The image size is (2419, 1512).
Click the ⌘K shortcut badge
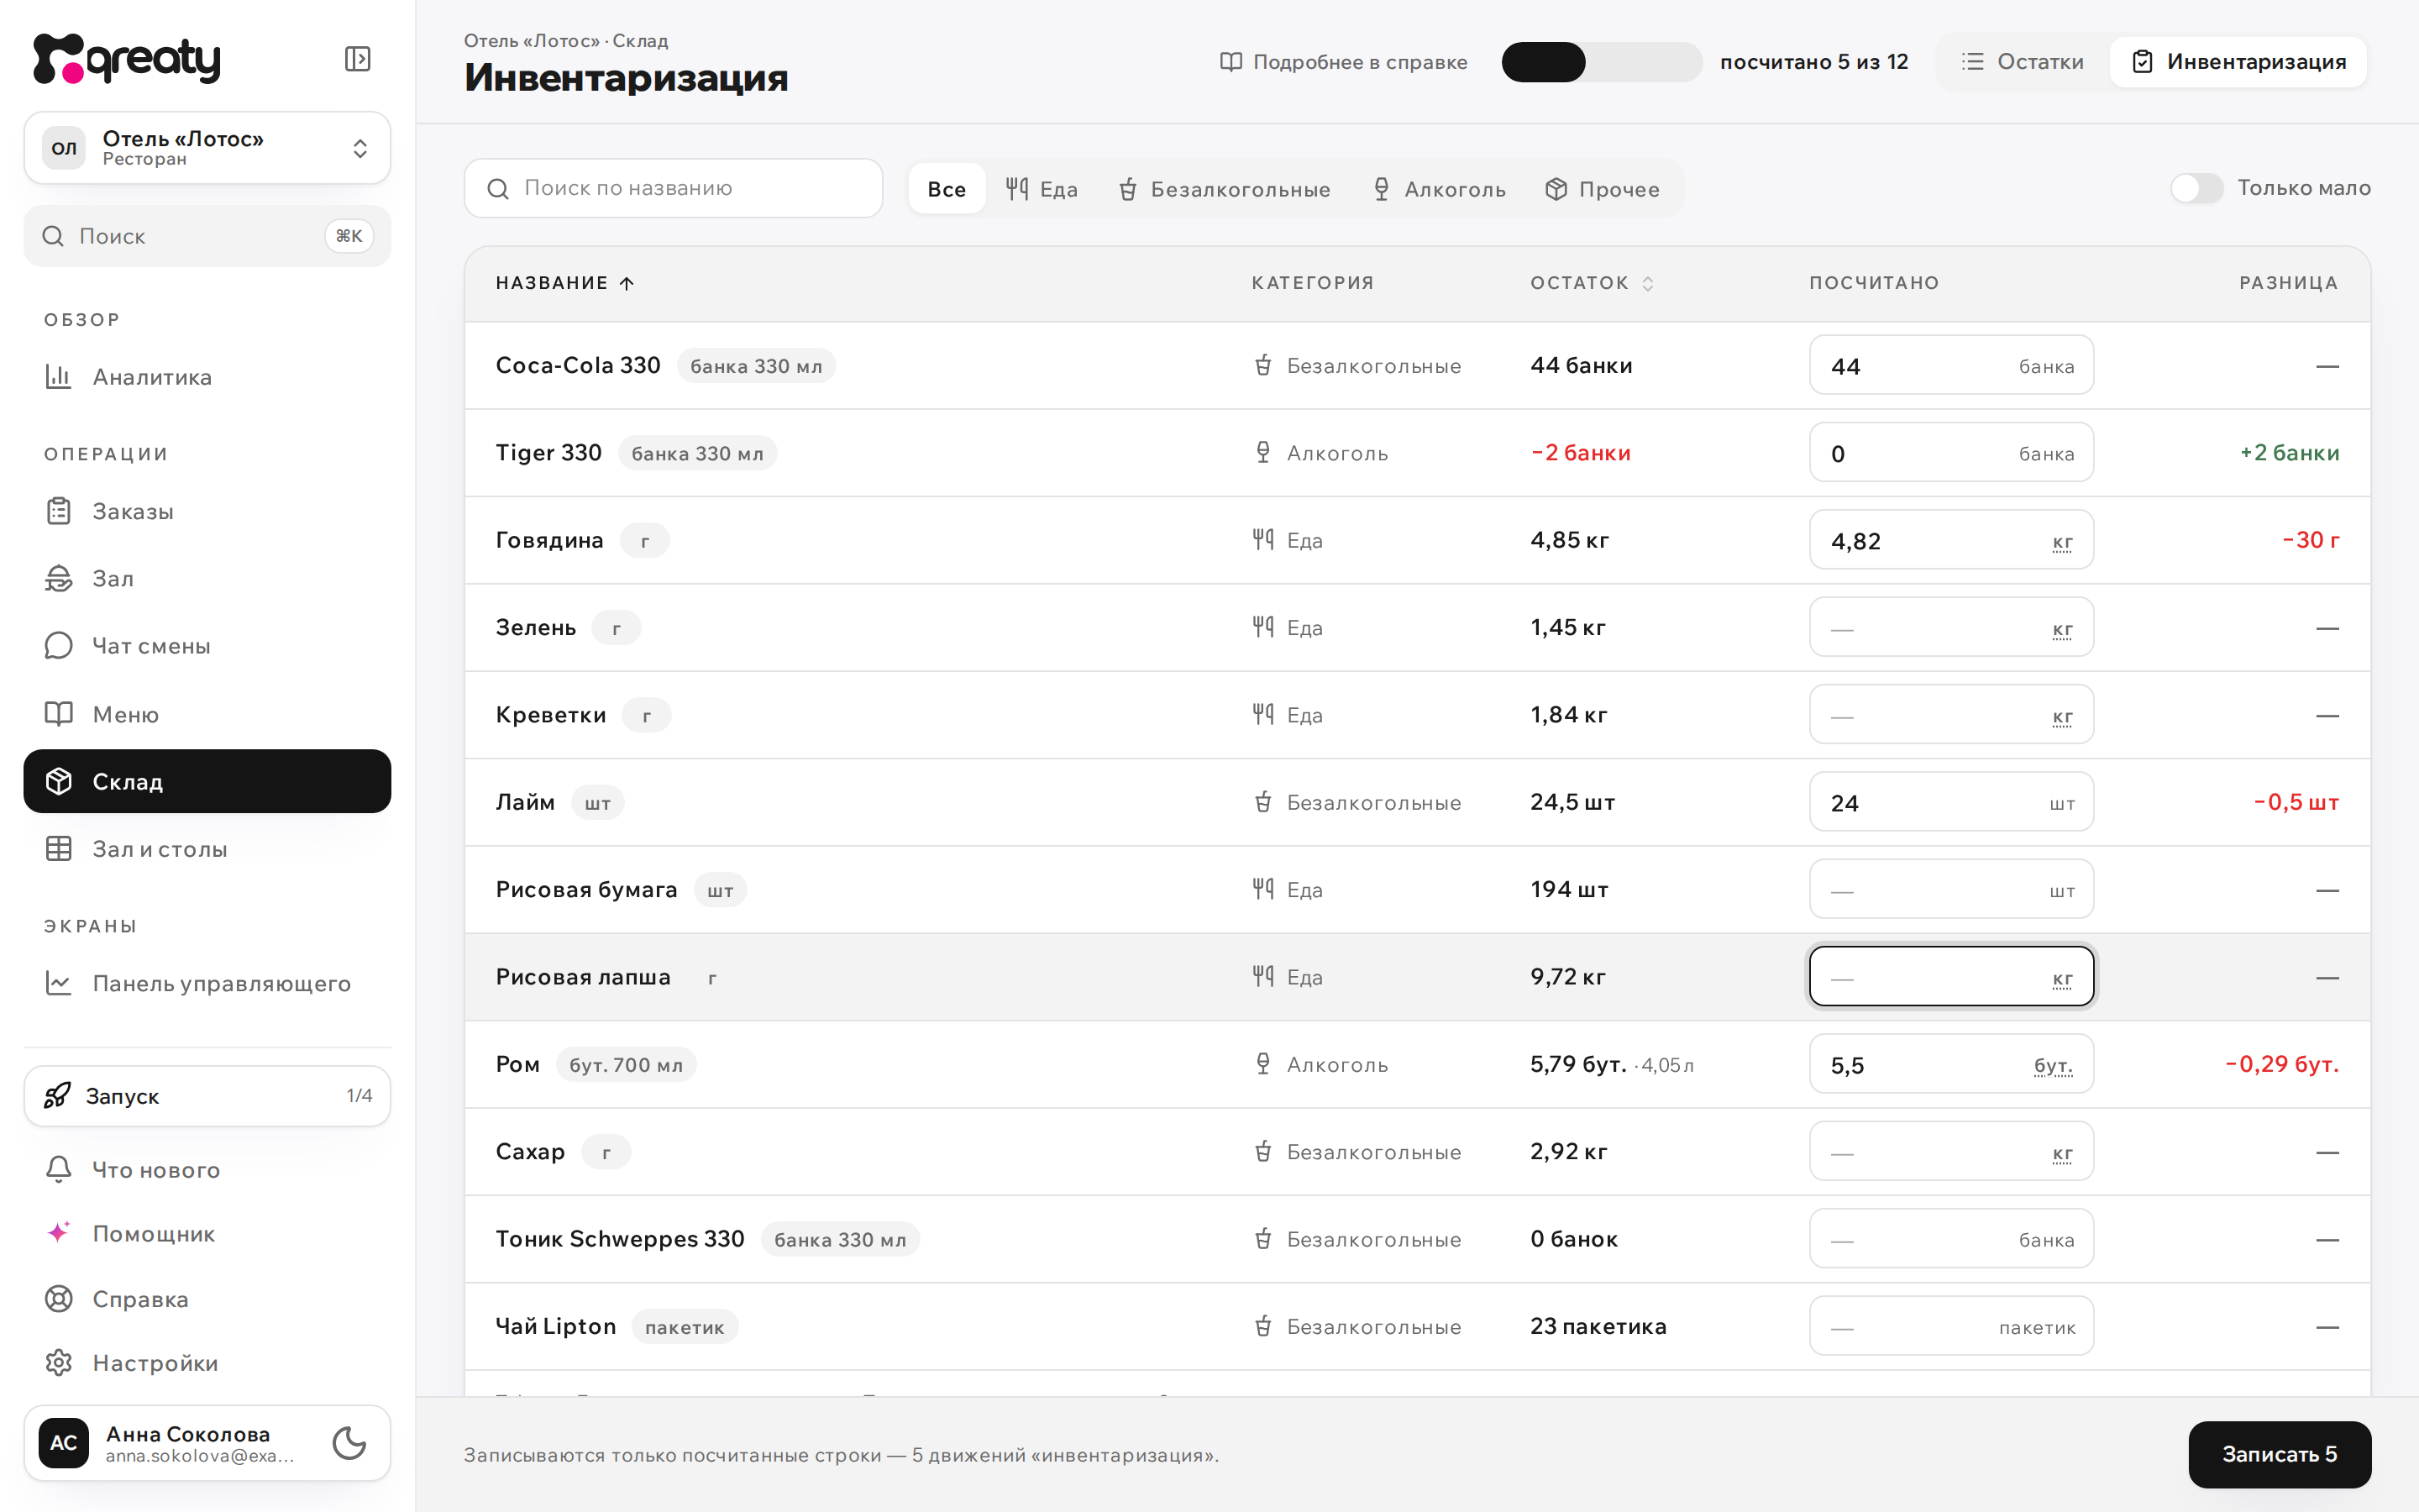point(349,236)
